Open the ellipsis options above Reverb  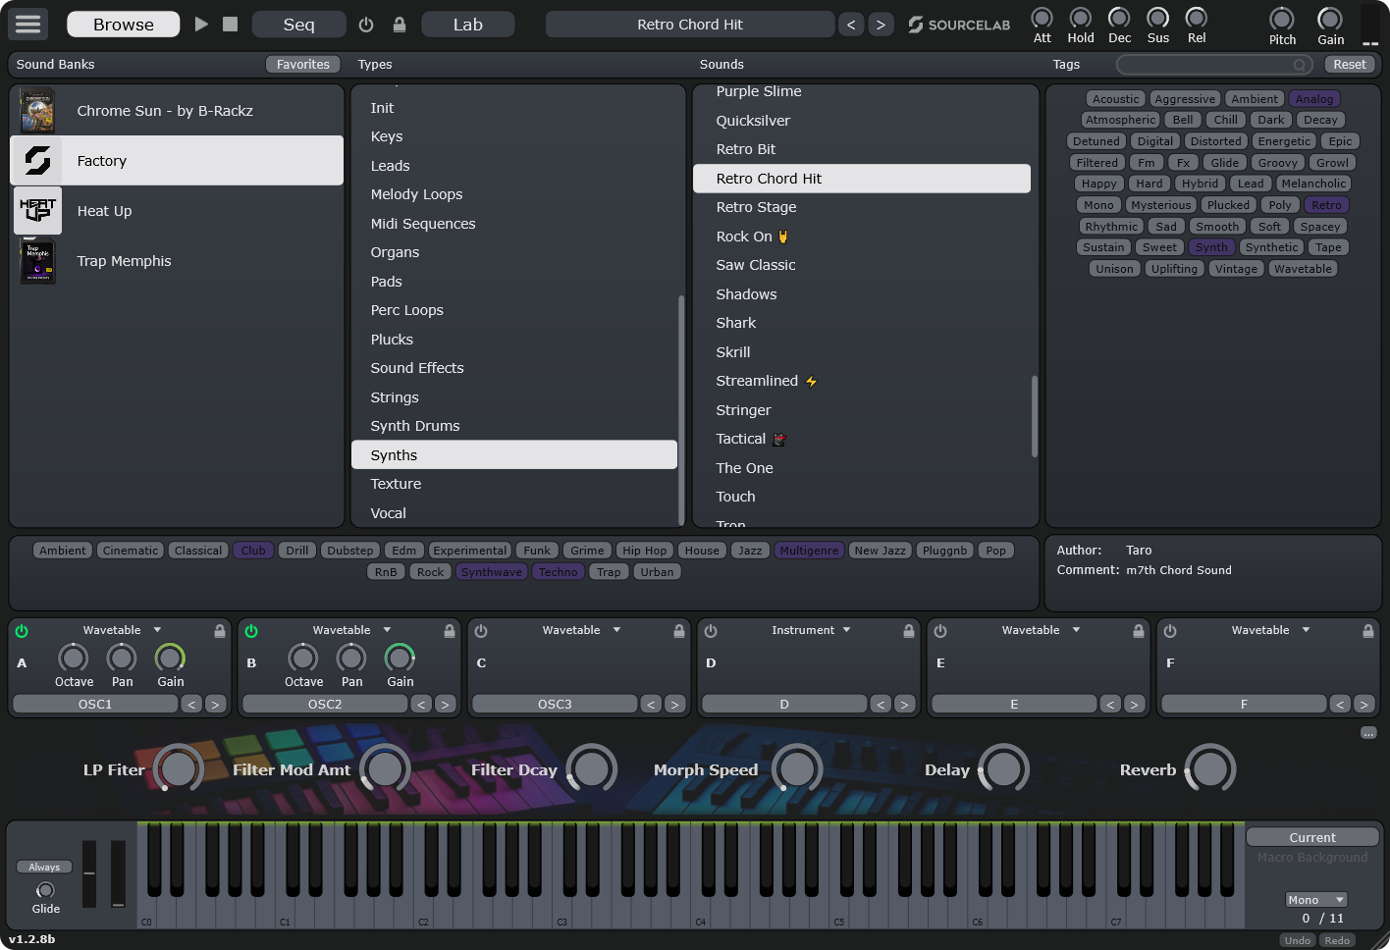click(x=1368, y=733)
